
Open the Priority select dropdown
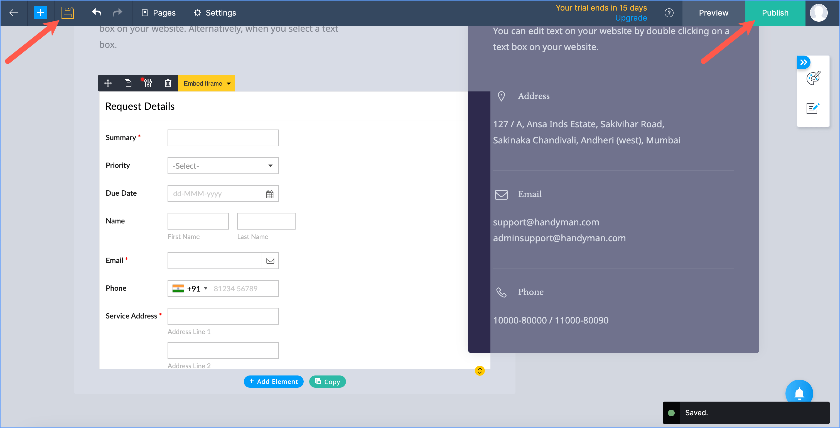point(223,166)
